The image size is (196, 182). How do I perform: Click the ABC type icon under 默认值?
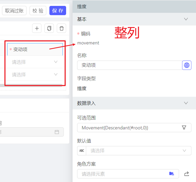[82, 151]
